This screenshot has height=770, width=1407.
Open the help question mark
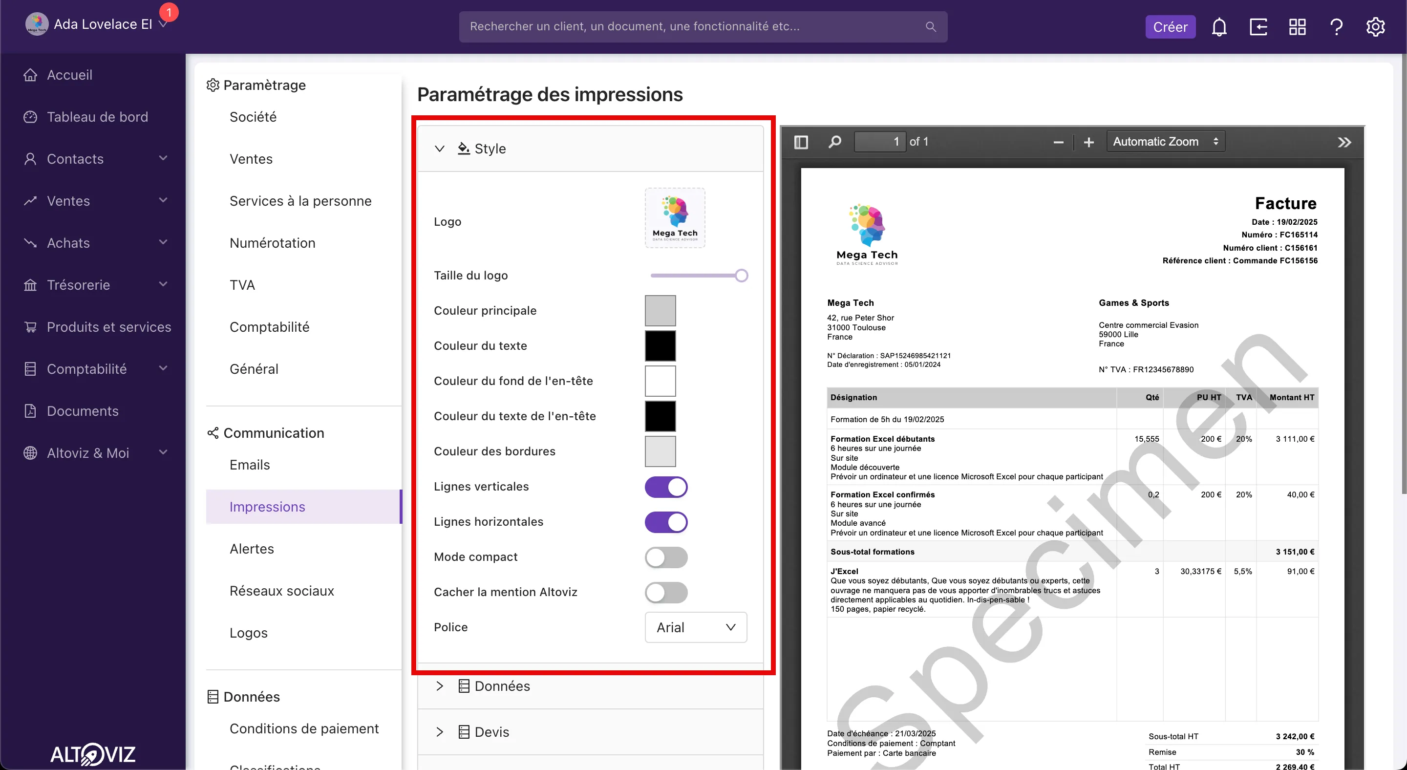(1336, 27)
